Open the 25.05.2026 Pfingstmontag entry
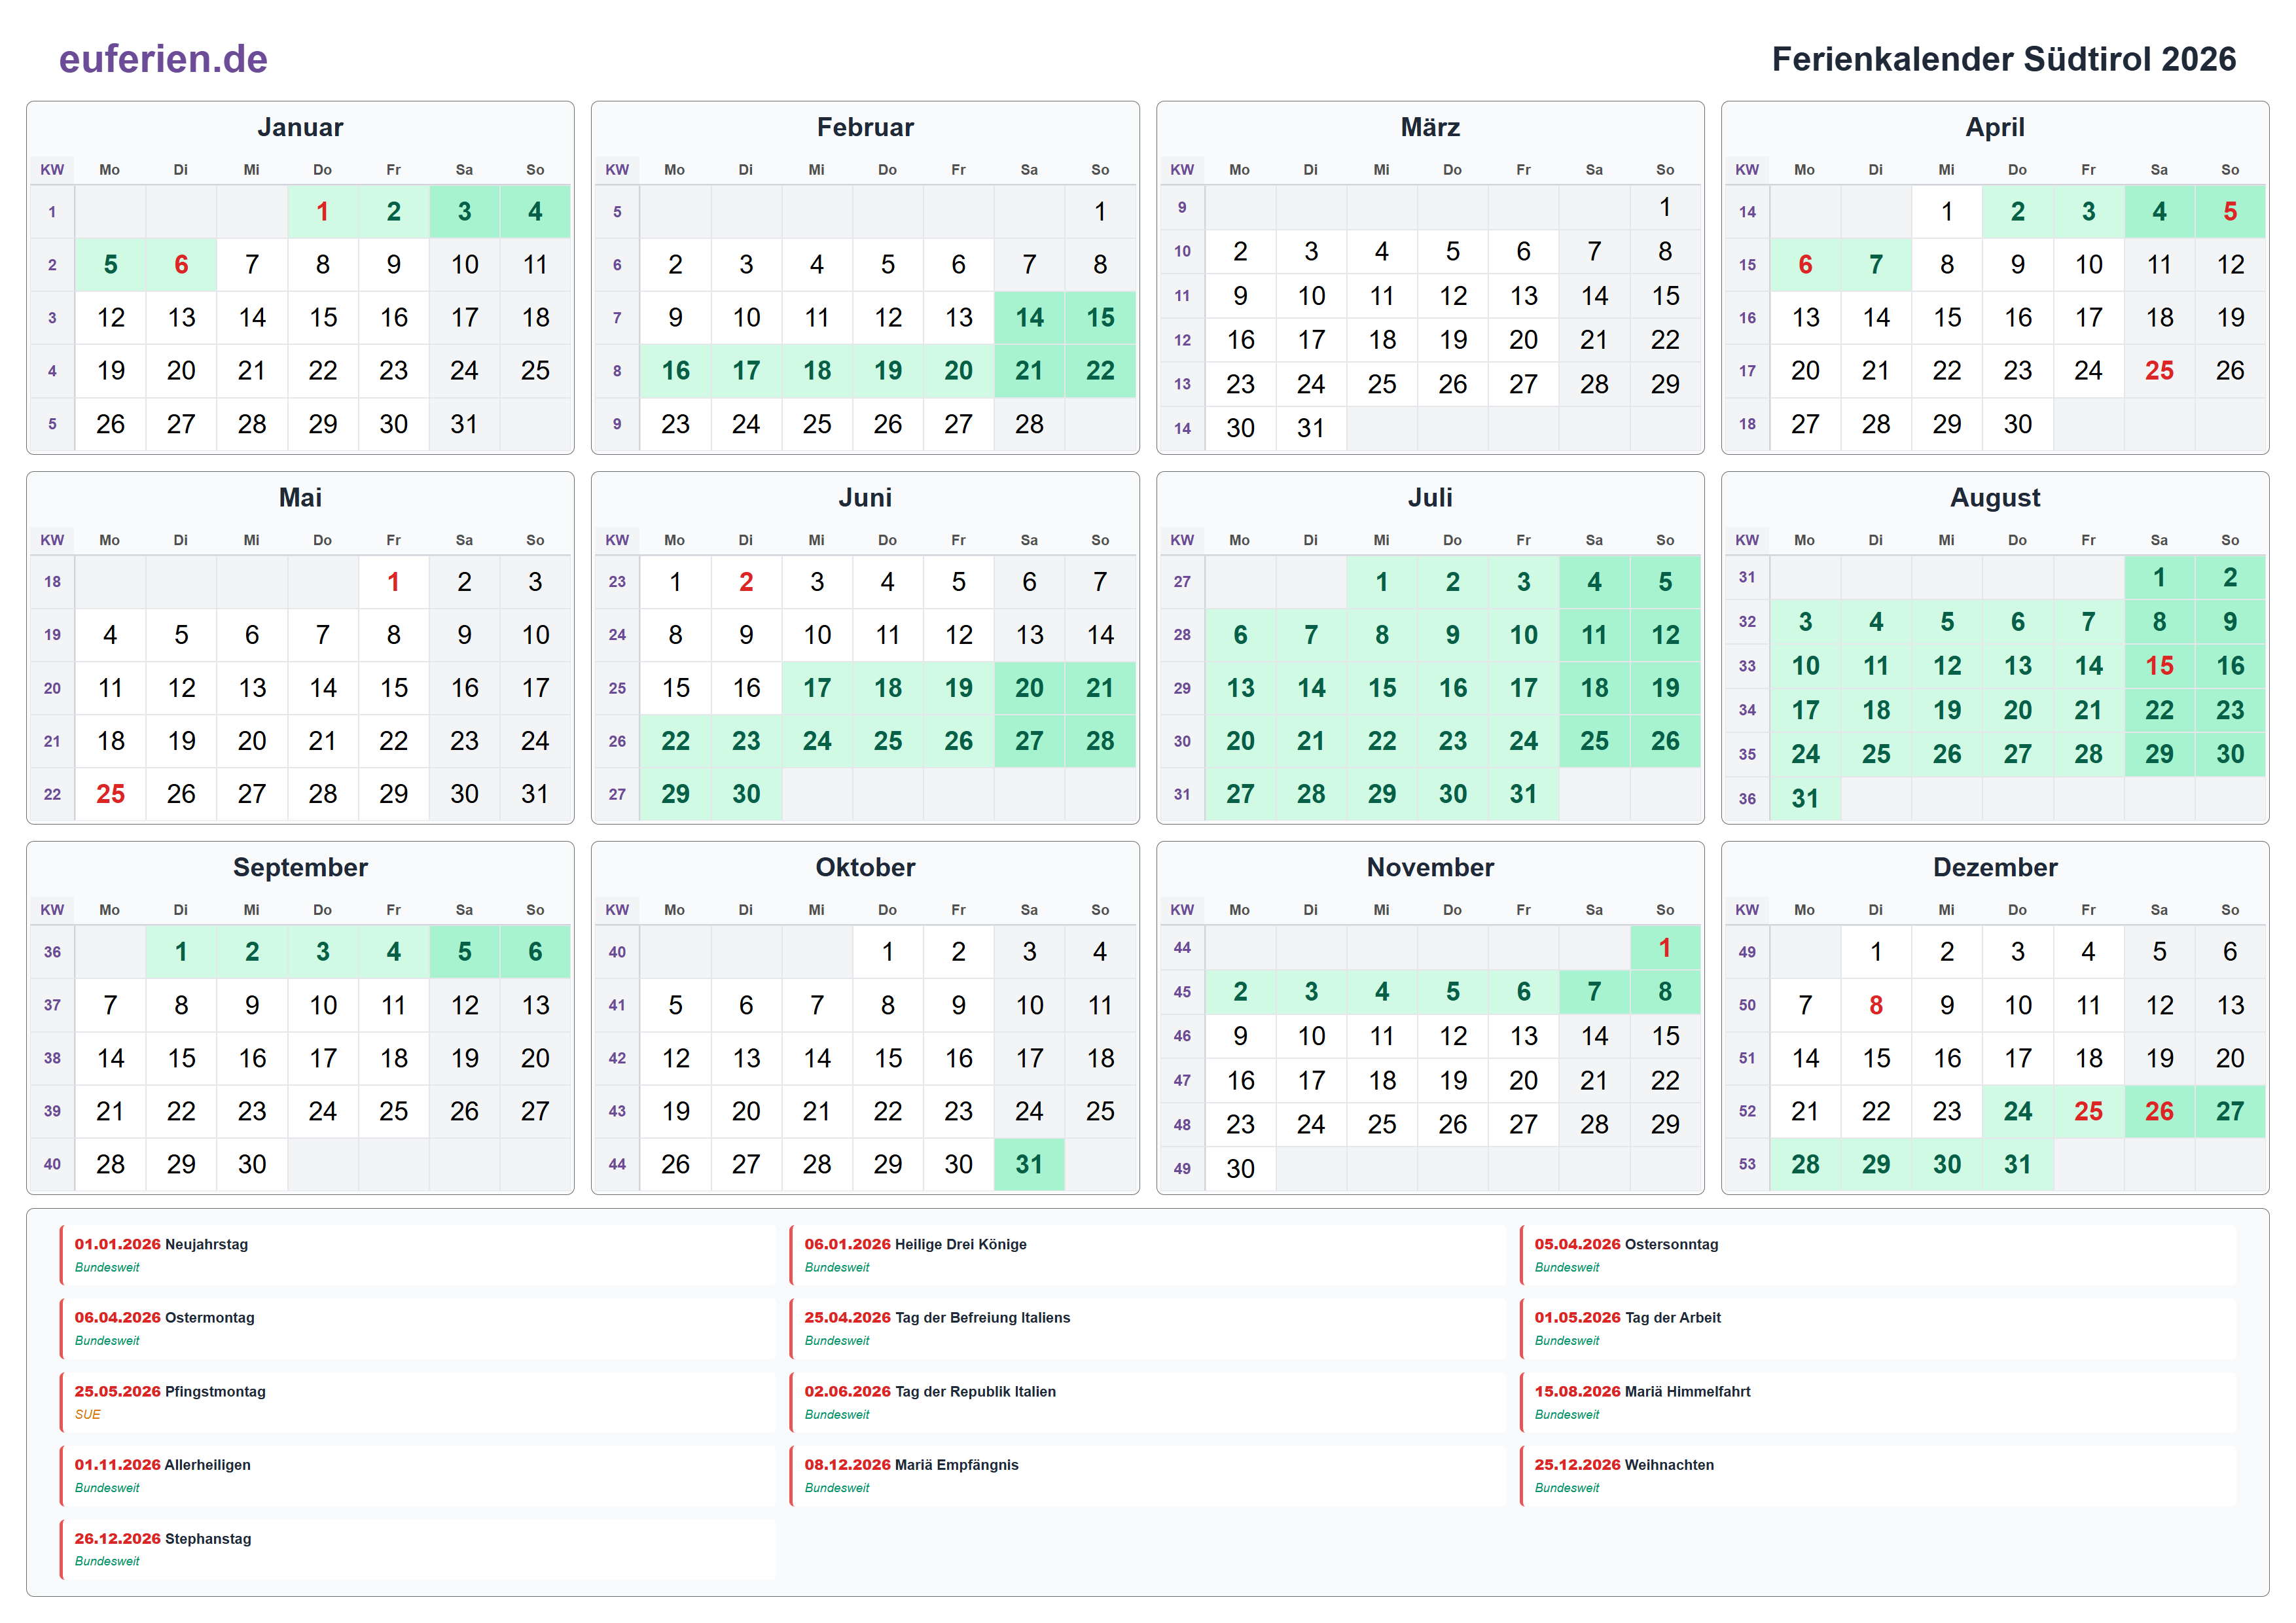The width and height of the screenshot is (2296, 1623). click(x=418, y=1402)
